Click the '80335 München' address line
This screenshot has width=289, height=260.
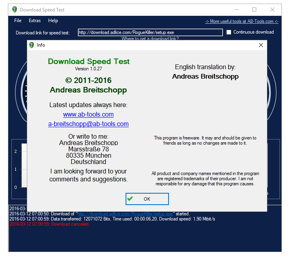[88, 155]
